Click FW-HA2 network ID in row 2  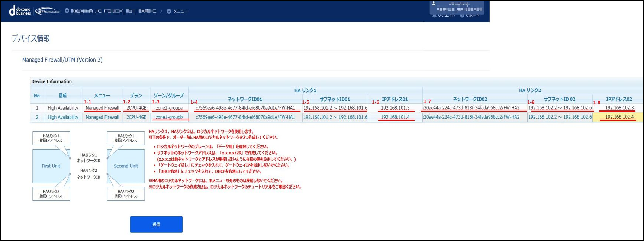[x=471, y=117]
